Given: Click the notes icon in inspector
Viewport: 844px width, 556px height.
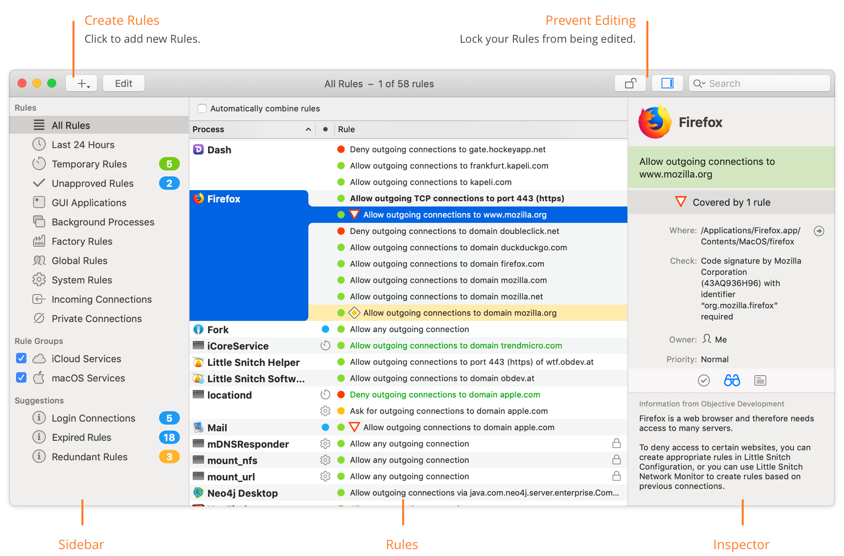Looking at the screenshot, I should click(760, 381).
